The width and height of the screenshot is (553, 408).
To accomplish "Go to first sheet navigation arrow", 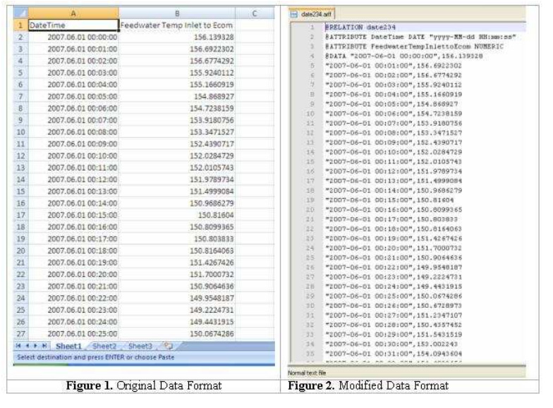I will [18, 346].
